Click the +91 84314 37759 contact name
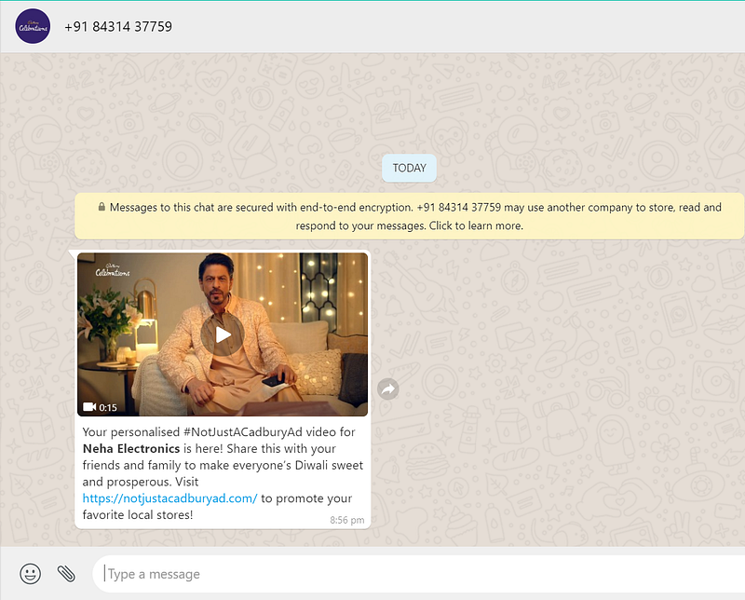The image size is (745, 600). coord(118,27)
